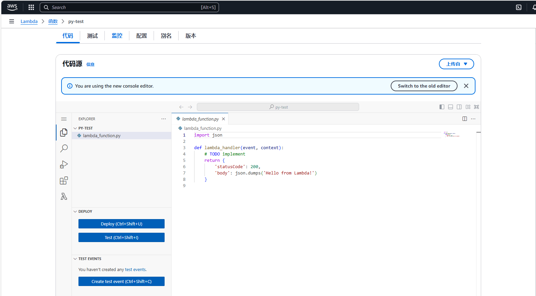Screen dimensions: 536x296
Task: Click the py-test command search field
Action: point(278,107)
